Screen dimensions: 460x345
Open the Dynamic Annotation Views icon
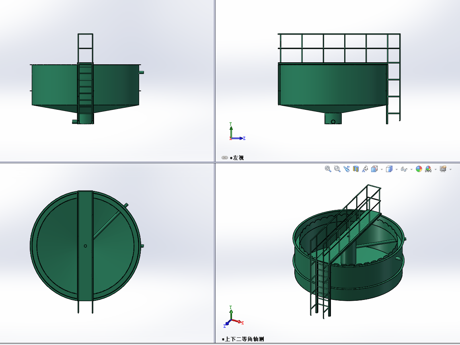[365, 169]
